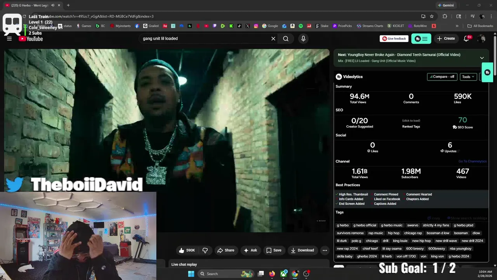
Task: Click Give feedback button
Action: [x=394, y=38]
